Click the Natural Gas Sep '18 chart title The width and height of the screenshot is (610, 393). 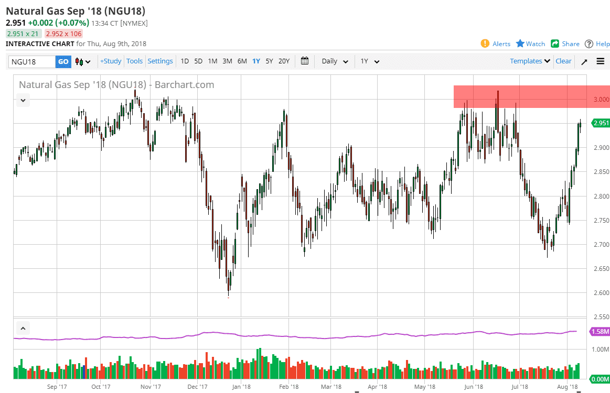click(117, 85)
